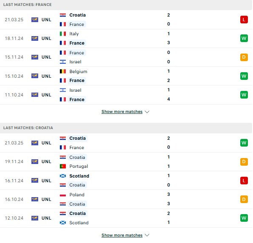Click the Italy flag icon

(x=63, y=34)
